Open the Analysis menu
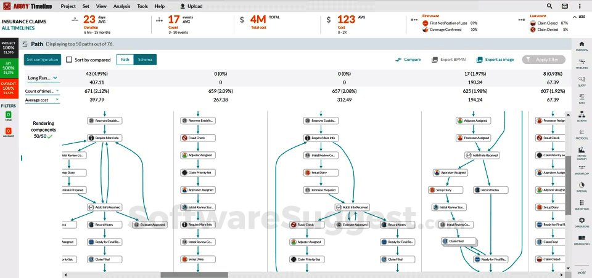The width and height of the screenshot is (592, 278). coord(121,6)
